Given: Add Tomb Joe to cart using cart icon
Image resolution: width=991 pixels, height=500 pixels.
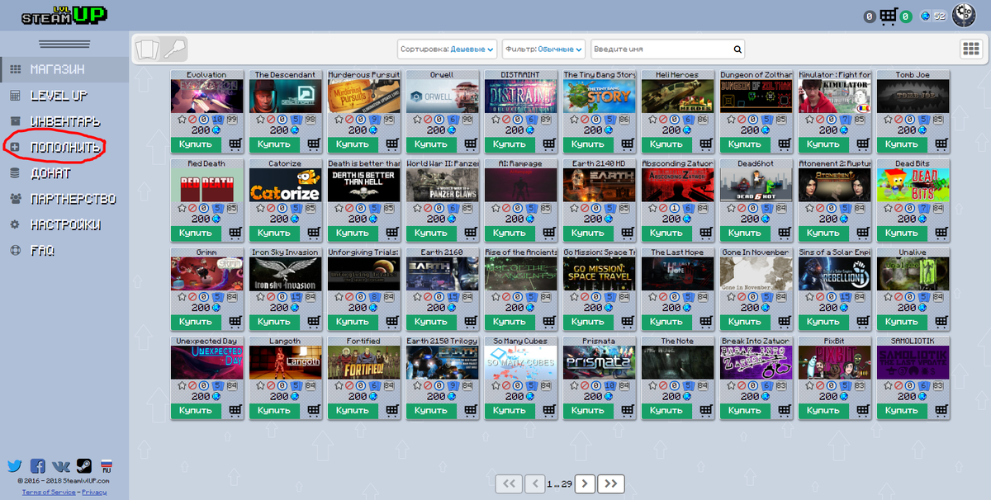Looking at the screenshot, I should click(x=941, y=144).
